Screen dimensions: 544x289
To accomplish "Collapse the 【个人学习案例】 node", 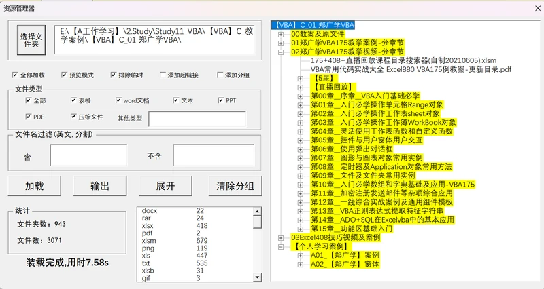I will (x=281, y=247).
